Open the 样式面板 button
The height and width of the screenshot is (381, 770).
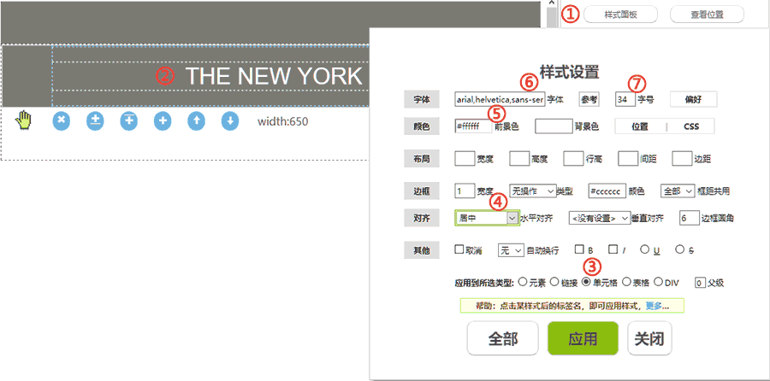(621, 15)
